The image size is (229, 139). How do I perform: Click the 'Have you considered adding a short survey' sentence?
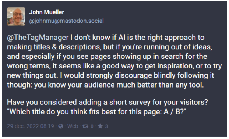108,102
